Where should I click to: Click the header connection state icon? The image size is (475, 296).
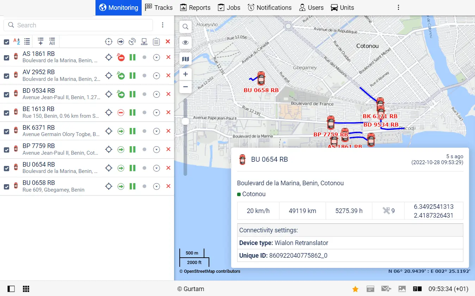coord(144,42)
